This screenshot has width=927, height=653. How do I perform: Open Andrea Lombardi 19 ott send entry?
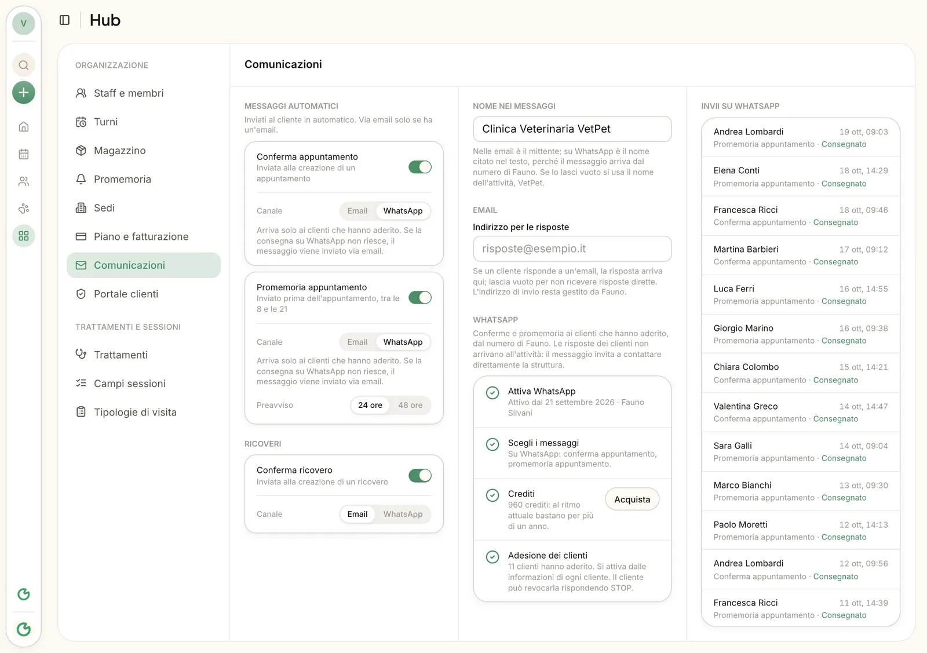[x=801, y=138]
